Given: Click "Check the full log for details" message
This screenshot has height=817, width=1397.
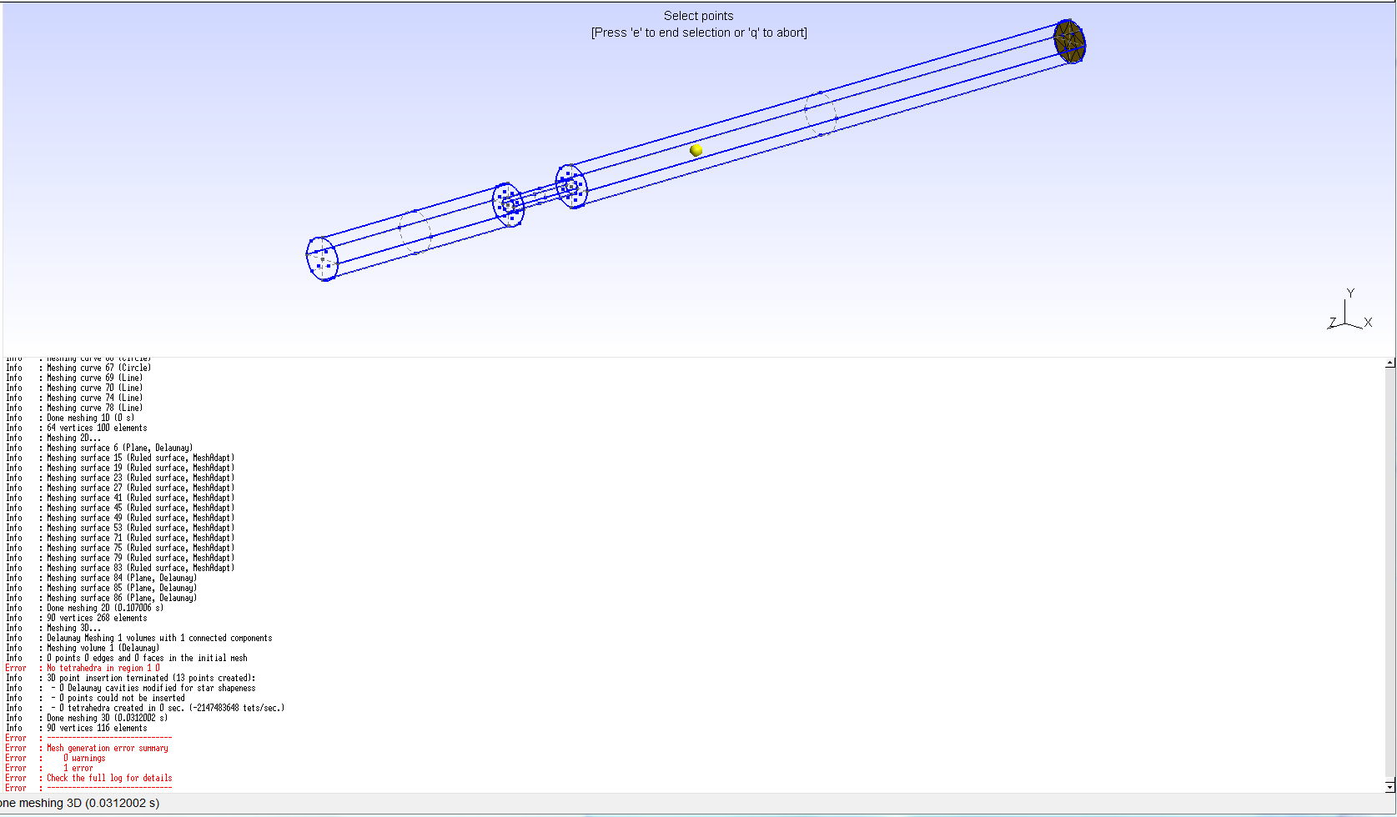Looking at the screenshot, I should [109, 778].
